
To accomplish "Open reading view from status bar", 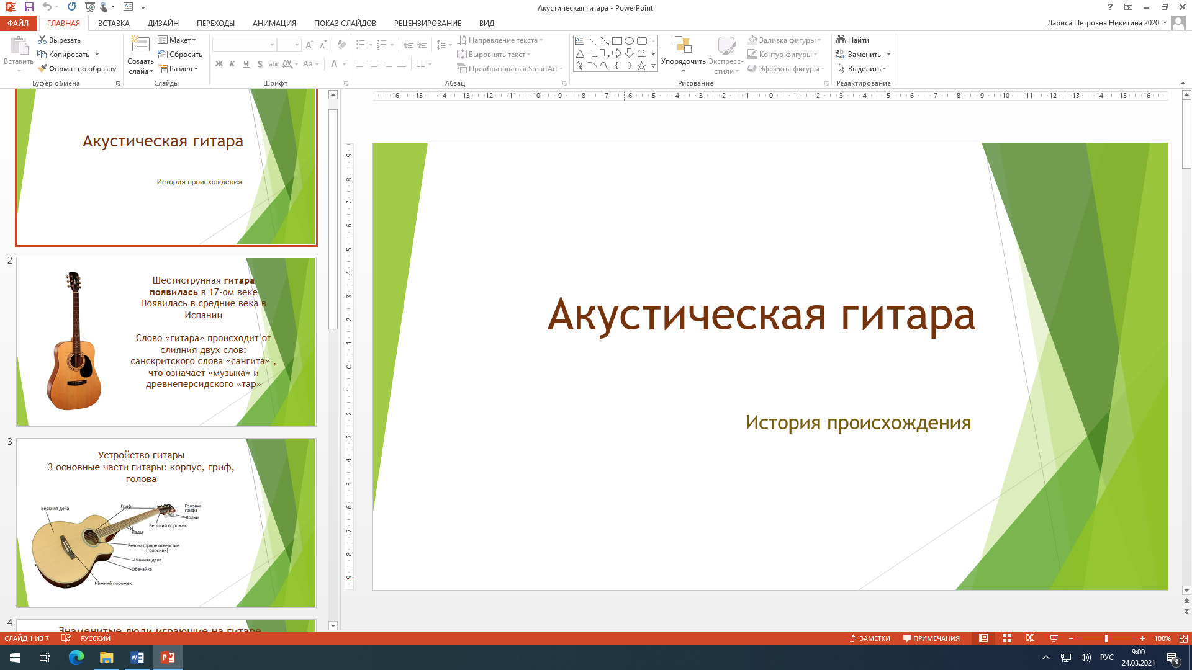I will pyautogui.click(x=1030, y=638).
